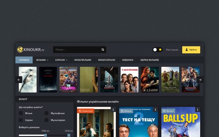Viewport: 219px width, 137px height.
Task: Open the Те, що не було сказано poster
Action: click(x=129, y=79)
